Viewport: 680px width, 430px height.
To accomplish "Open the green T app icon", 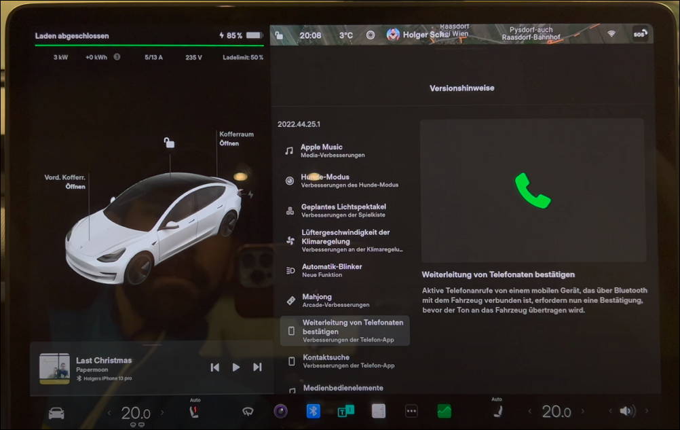I will 345,410.
